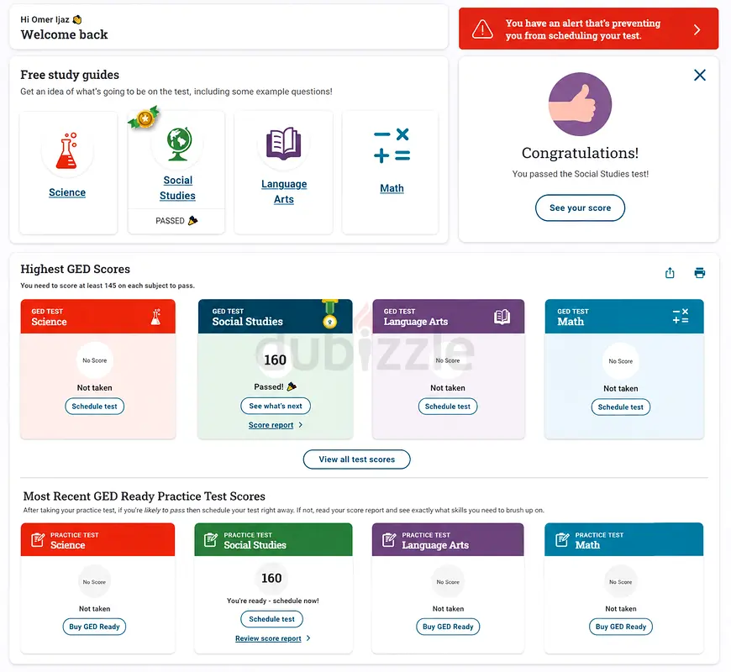Click the Highest GED Scores heading
Screen dimensions: 731x672
point(75,270)
